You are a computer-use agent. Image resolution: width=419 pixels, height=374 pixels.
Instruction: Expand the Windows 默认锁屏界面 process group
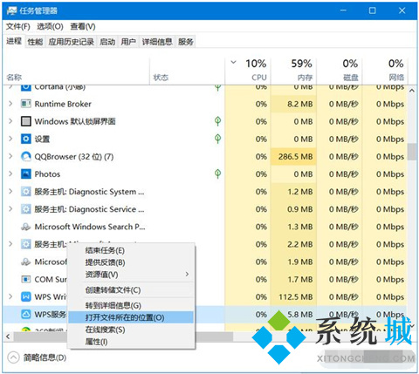tap(10, 121)
